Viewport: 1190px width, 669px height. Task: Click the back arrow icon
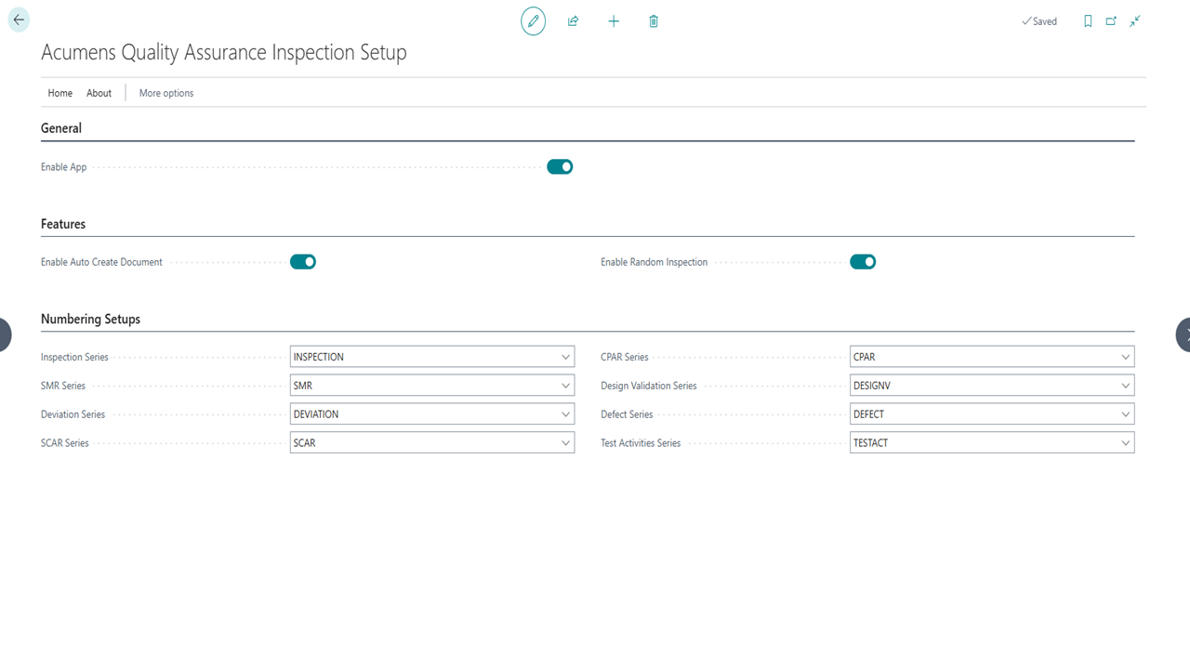tap(19, 20)
